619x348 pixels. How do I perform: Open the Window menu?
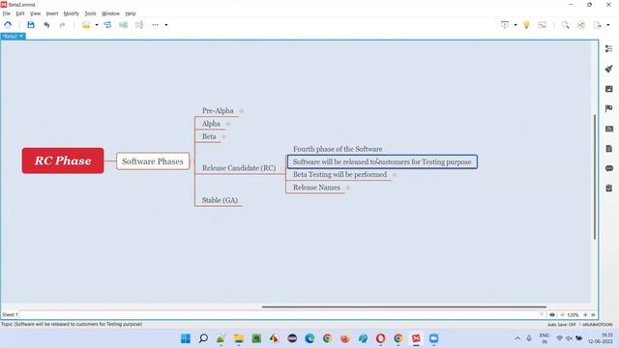(110, 14)
